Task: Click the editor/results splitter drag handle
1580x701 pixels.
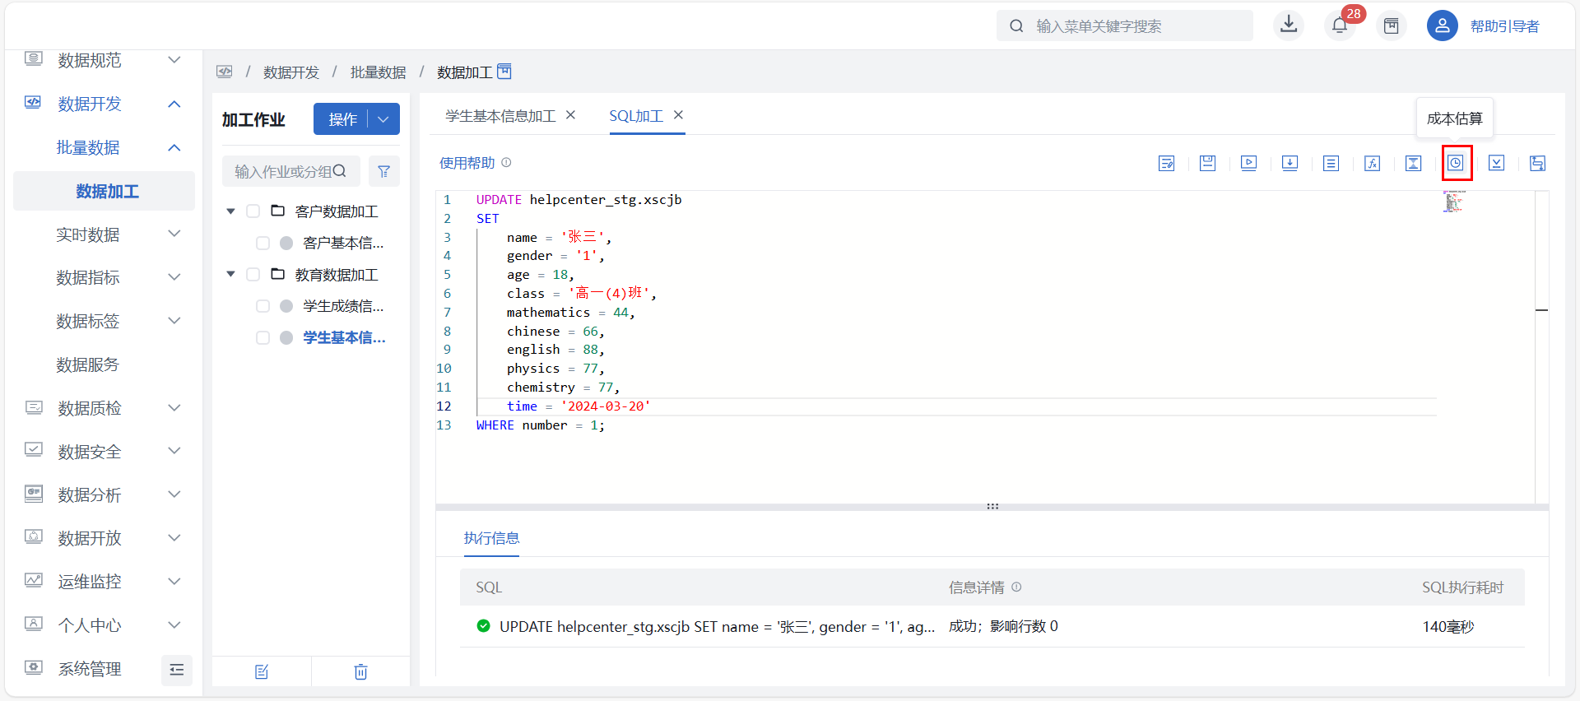Action: [992, 506]
